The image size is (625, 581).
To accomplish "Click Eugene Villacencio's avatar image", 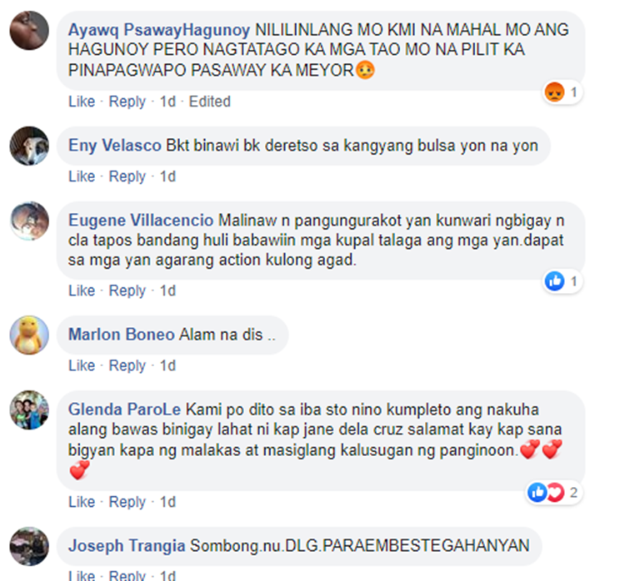I will point(29,221).
